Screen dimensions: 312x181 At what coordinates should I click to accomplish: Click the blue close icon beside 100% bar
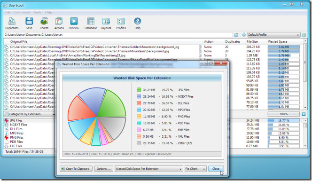coord(304,114)
